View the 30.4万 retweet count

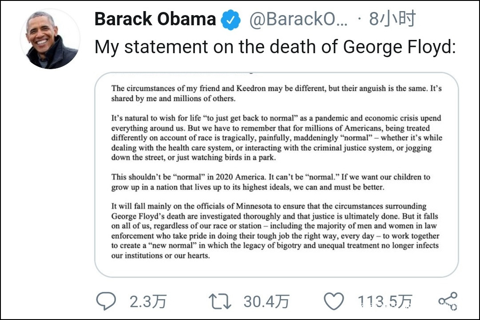point(266,302)
